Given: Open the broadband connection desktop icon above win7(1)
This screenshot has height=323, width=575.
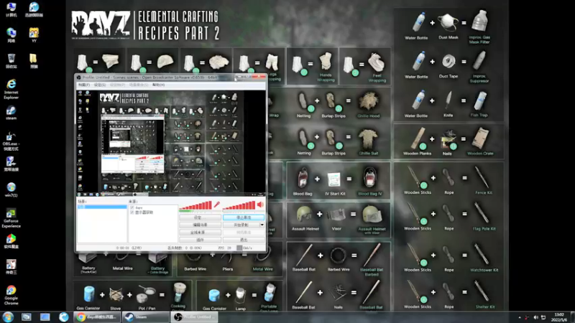Looking at the screenshot, I should [11, 164].
